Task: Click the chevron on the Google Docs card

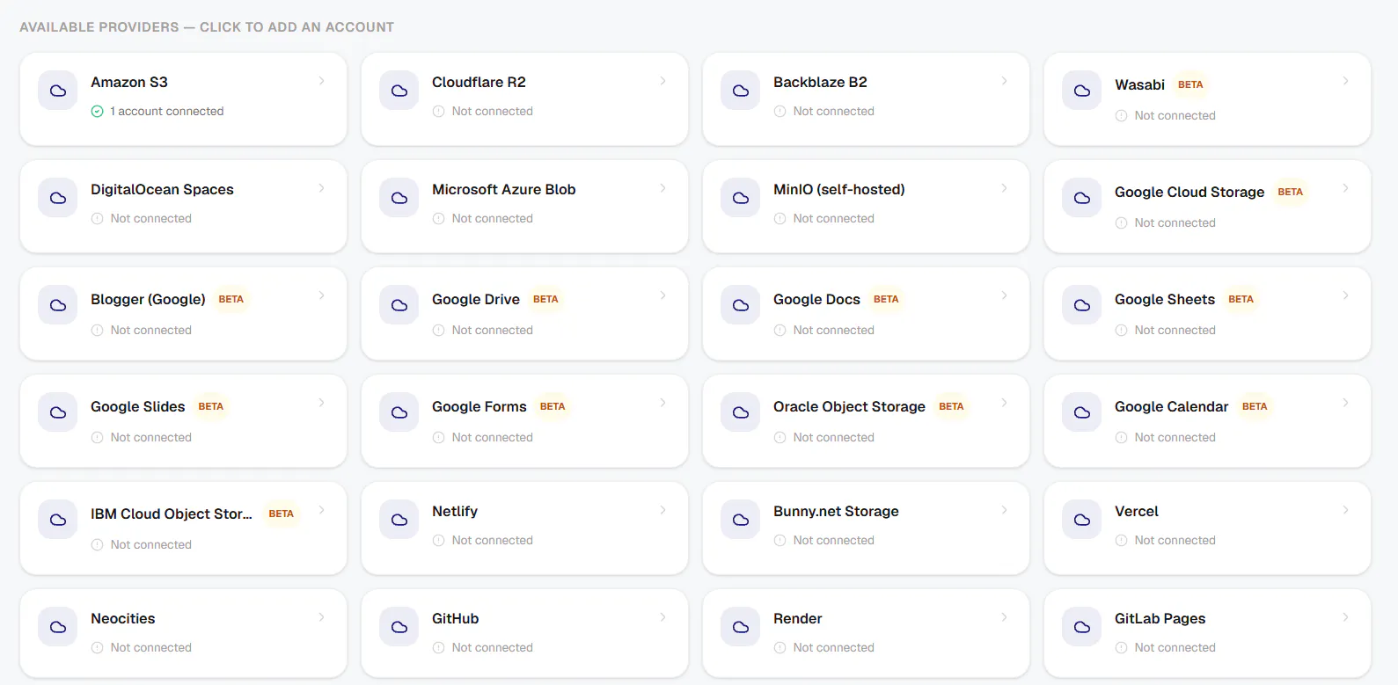Action: [1005, 295]
